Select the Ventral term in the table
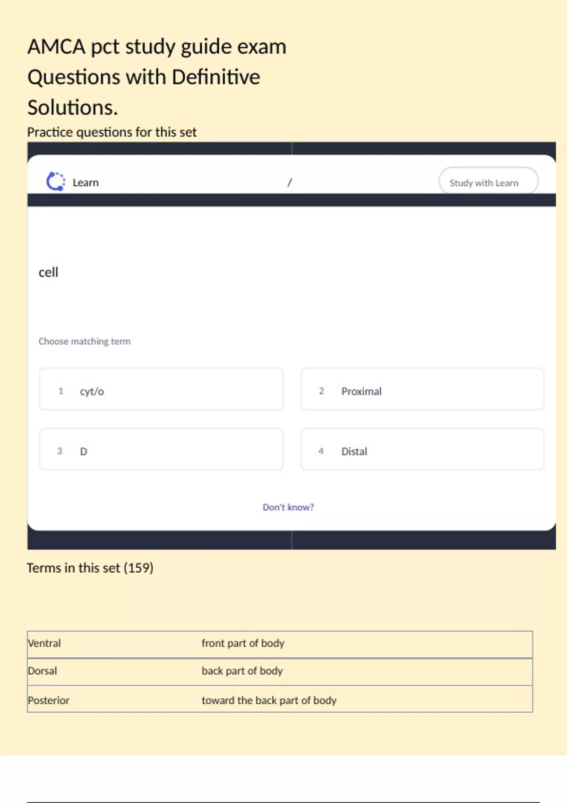This screenshot has height=803, width=567. [45, 643]
